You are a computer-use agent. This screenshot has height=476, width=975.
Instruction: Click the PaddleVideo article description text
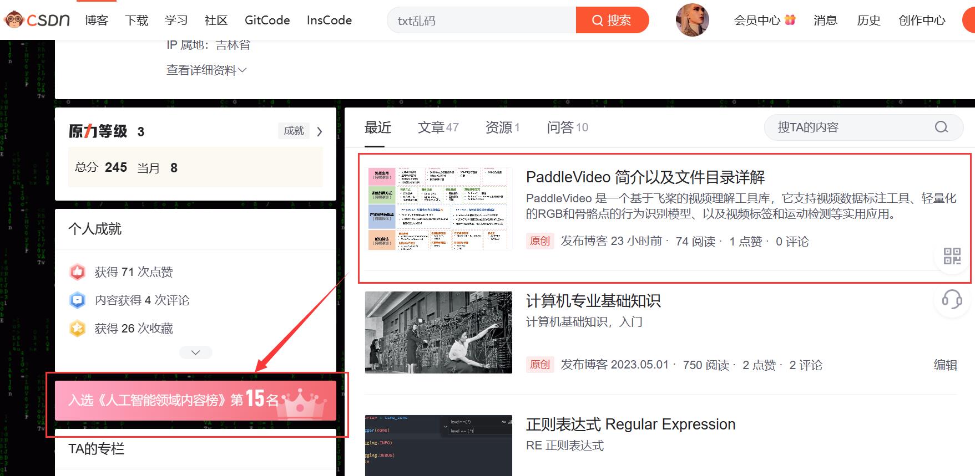tap(741, 206)
